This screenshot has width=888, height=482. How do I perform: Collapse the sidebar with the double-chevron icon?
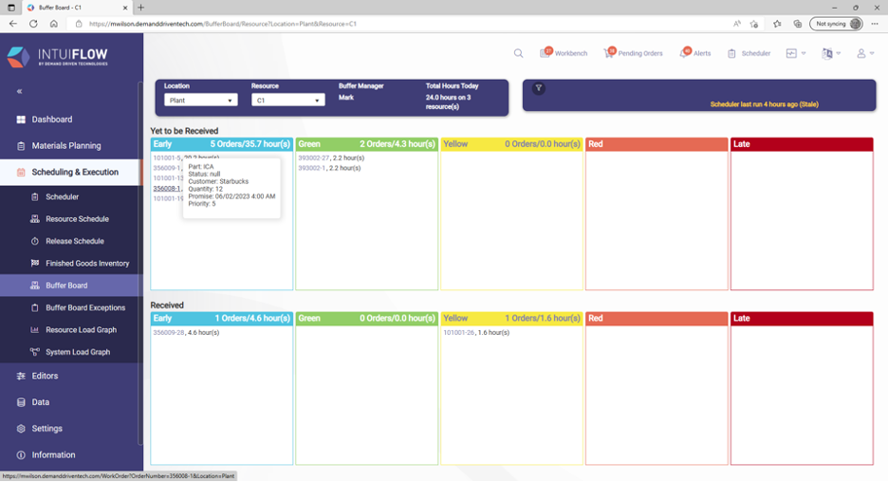(19, 91)
